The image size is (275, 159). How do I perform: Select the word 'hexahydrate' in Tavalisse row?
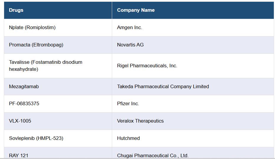[23, 69]
